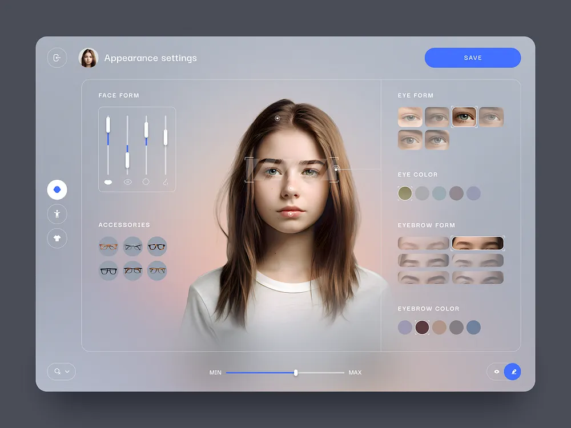Select the face category in left sidebar

click(57, 189)
